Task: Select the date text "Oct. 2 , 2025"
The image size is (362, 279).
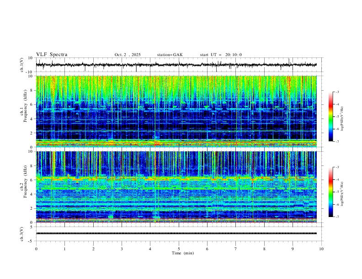Action: (x=128, y=55)
